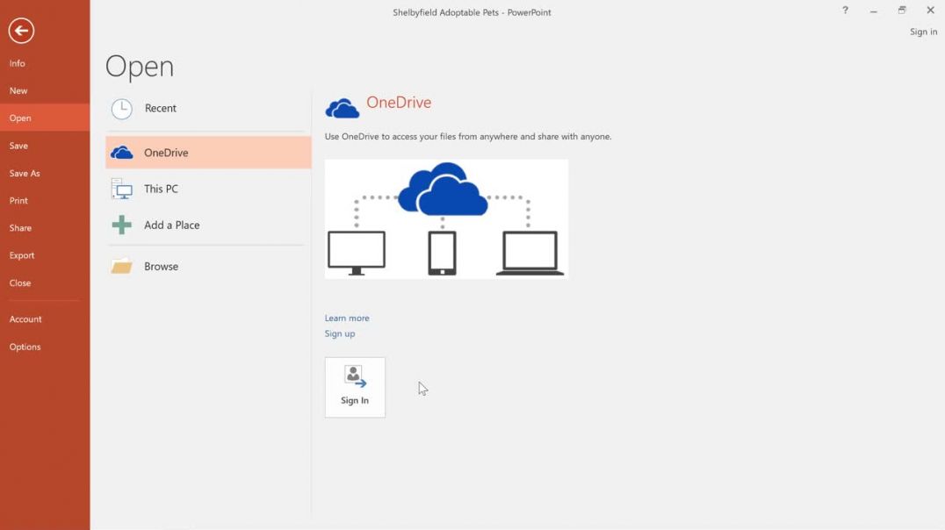This screenshot has width=945, height=530.
Task: Click the back arrow to return to the presentation
Action: click(x=21, y=31)
